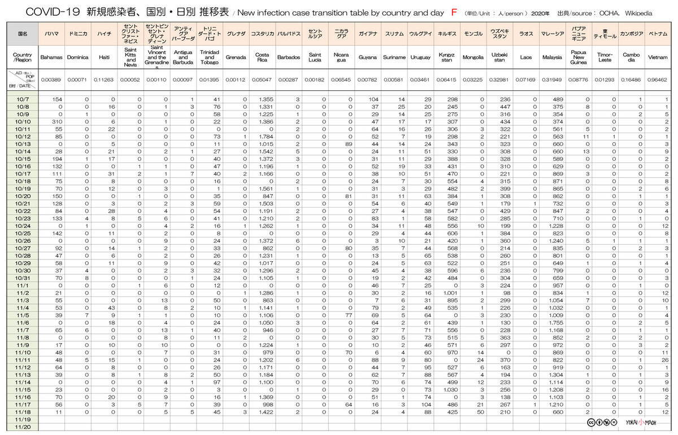Select the 10/7 date row label
Viewport: 678px width, 435px height.
(23, 99)
